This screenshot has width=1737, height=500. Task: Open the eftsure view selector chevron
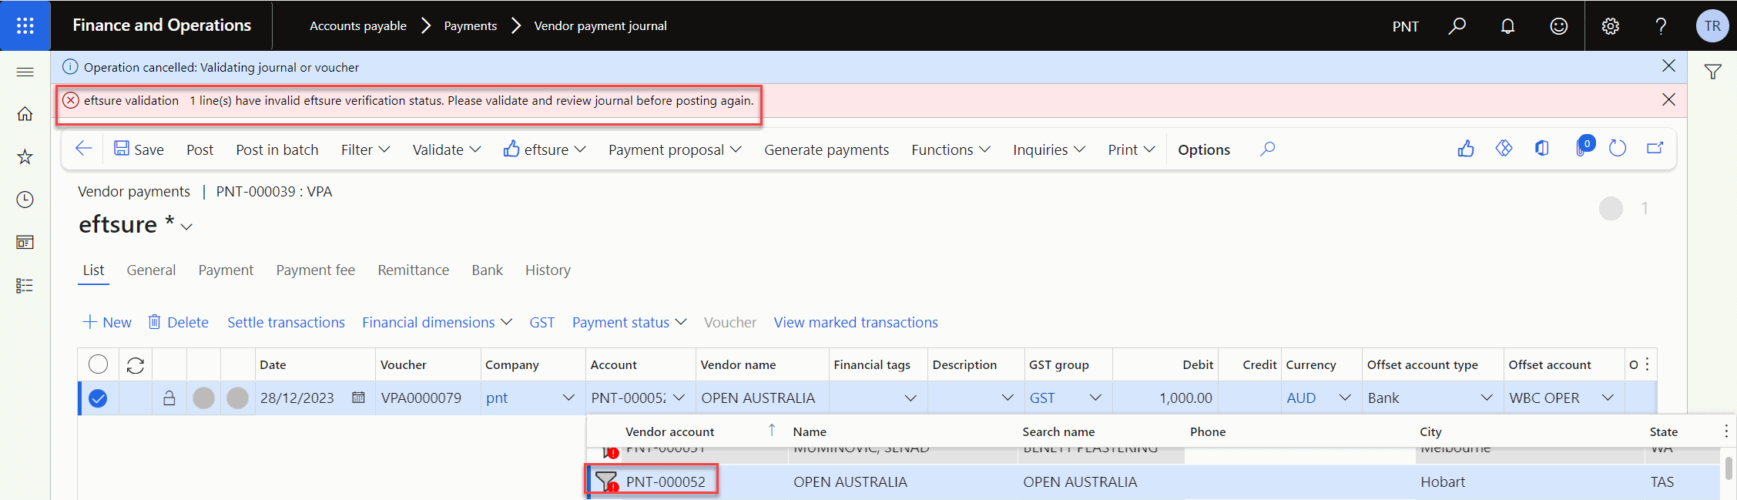(x=186, y=227)
